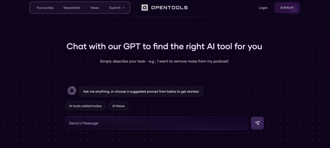Select the 'AI News' suggested prompt
Image resolution: width=330 pixels, height=148 pixels.
(118, 106)
